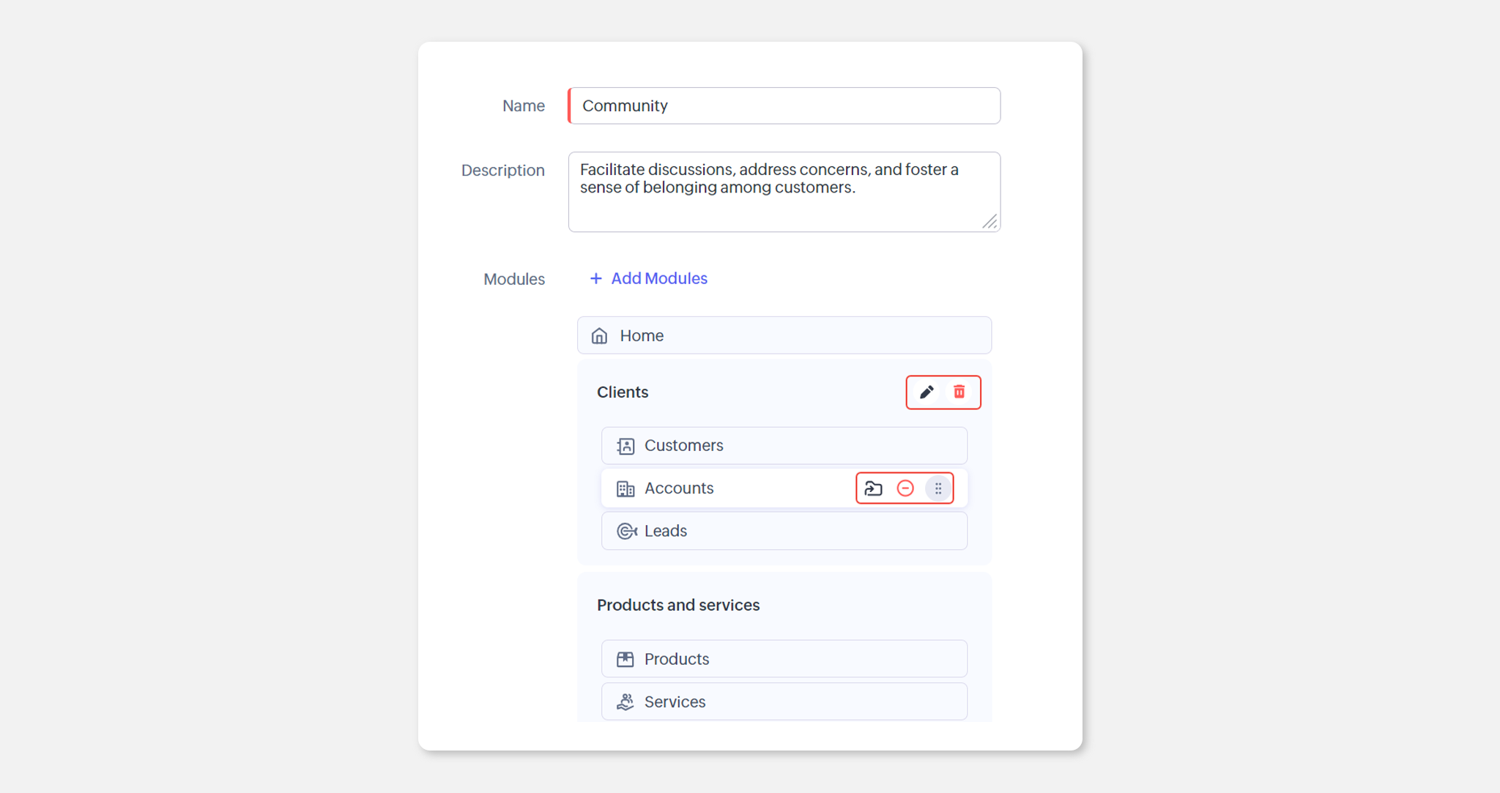This screenshot has width=1500, height=793.
Task: Click the Home module house icon
Action: pos(599,336)
